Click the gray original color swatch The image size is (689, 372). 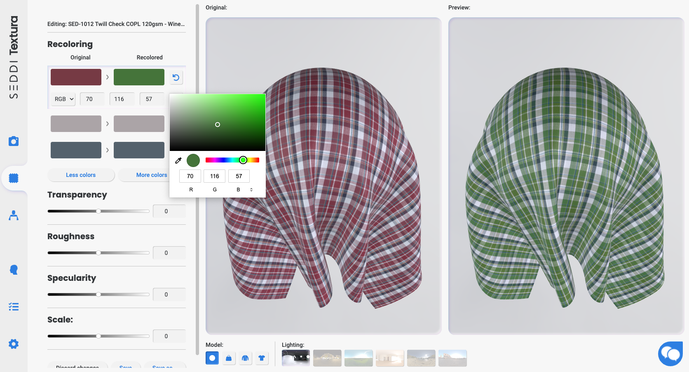pos(76,123)
